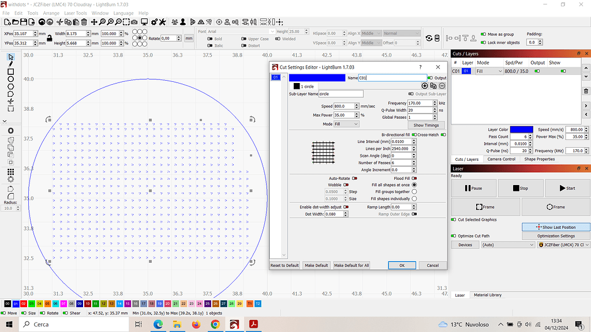Click Make Default in Cut Settings Editor

tap(316, 265)
